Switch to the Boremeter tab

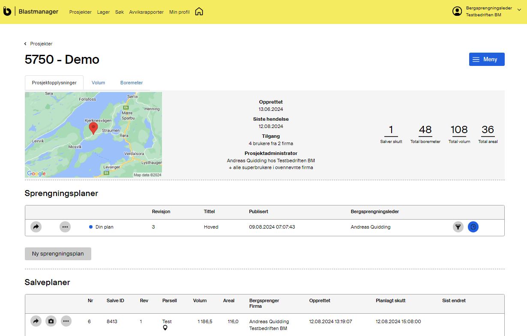pyautogui.click(x=132, y=83)
